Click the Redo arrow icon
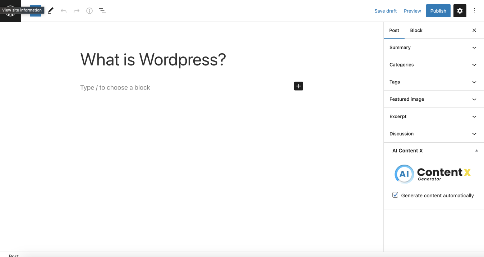 click(77, 11)
